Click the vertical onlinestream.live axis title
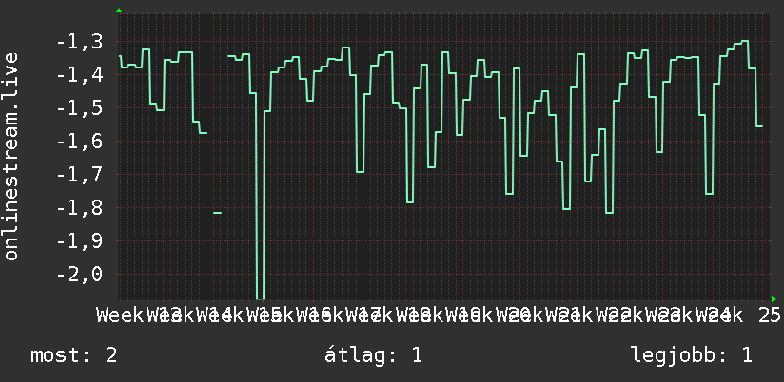Viewport: 784px width, 382px height. click(x=11, y=156)
